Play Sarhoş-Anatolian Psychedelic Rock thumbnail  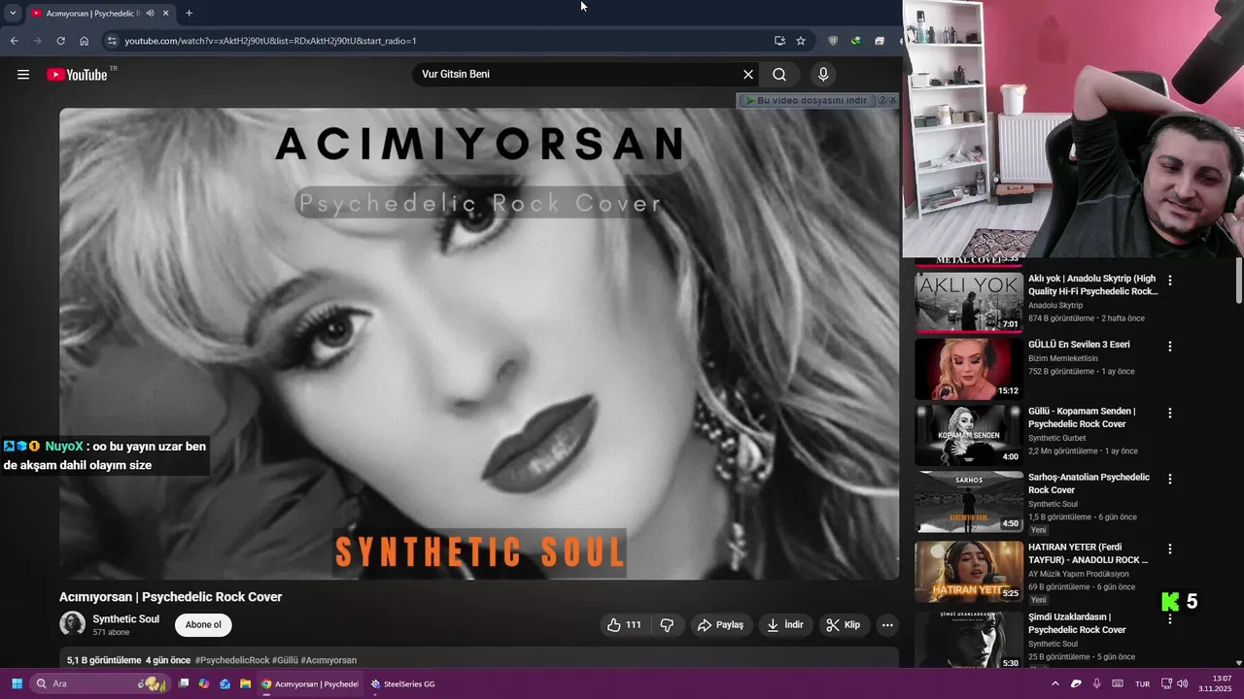(x=969, y=502)
